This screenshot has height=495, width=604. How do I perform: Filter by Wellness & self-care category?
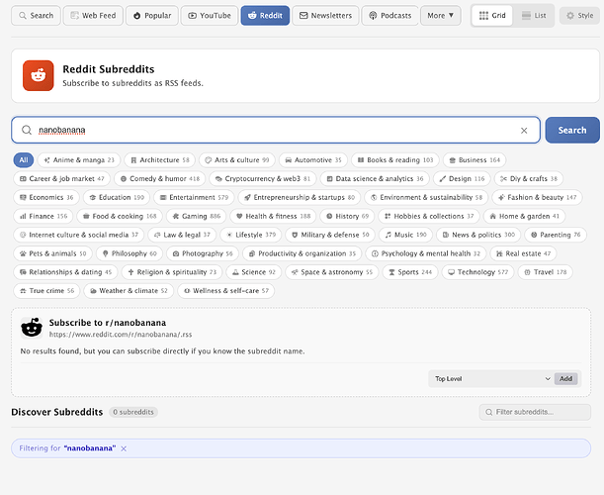[x=226, y=290]
